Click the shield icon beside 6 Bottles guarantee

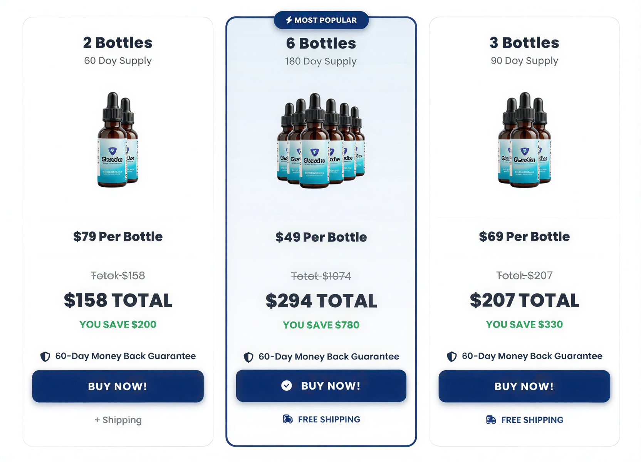[x=248, y=357]
